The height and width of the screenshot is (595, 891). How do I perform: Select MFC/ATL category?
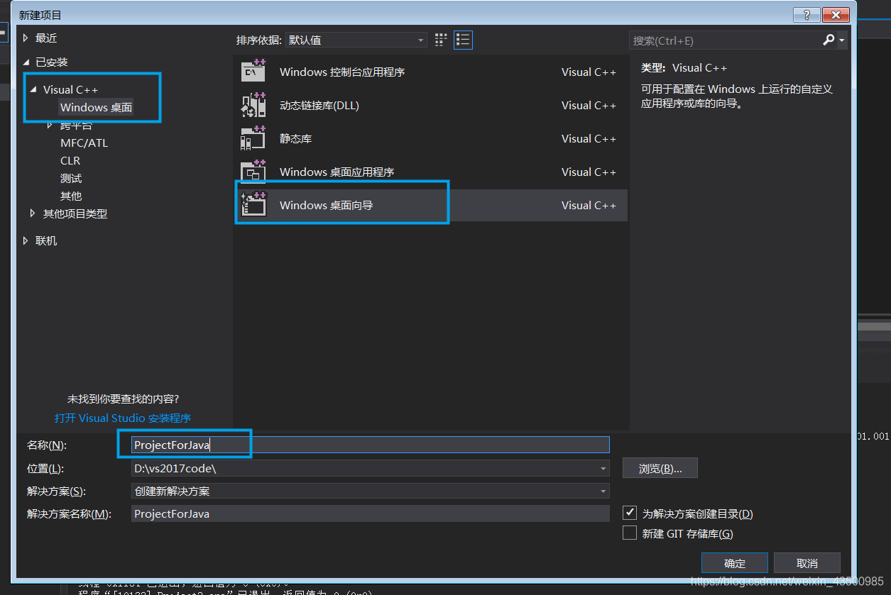click(x=84, y=143)
